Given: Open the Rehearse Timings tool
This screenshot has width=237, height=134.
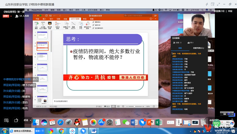Looking at the screenshot, I should coord(81,25).
